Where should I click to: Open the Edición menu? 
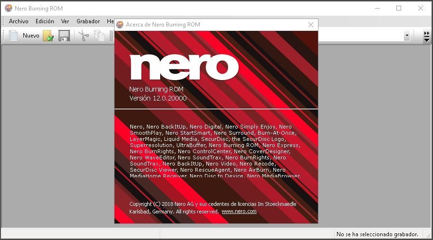[45, 21]
